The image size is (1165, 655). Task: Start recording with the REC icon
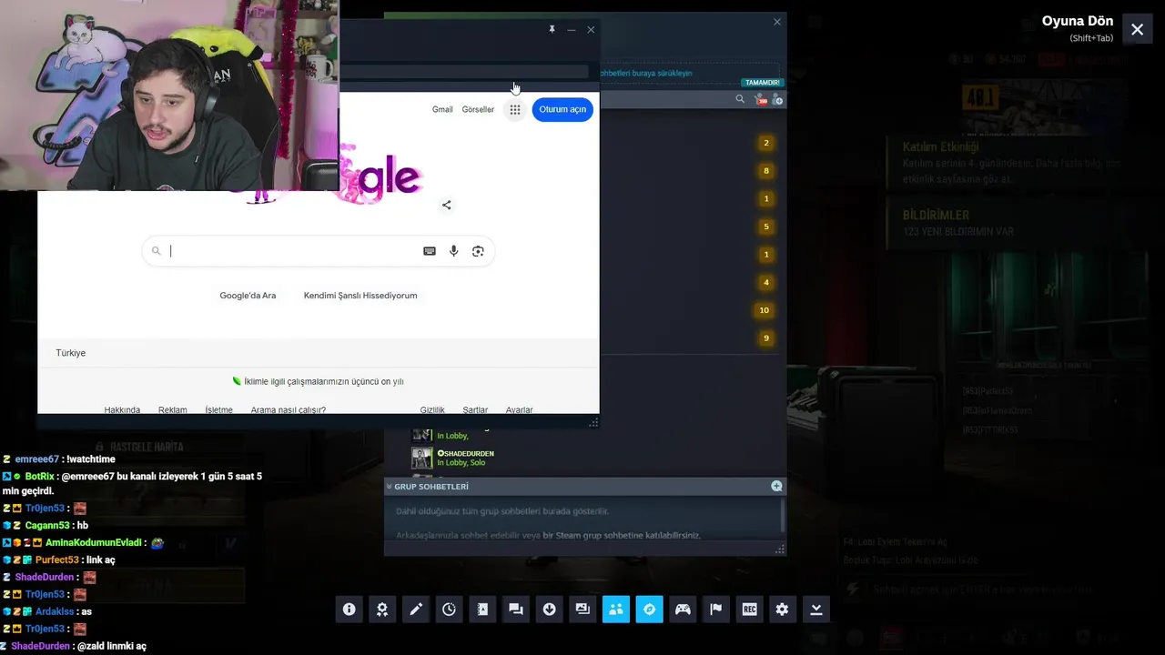pyautogui.click(x=749, y=610)
